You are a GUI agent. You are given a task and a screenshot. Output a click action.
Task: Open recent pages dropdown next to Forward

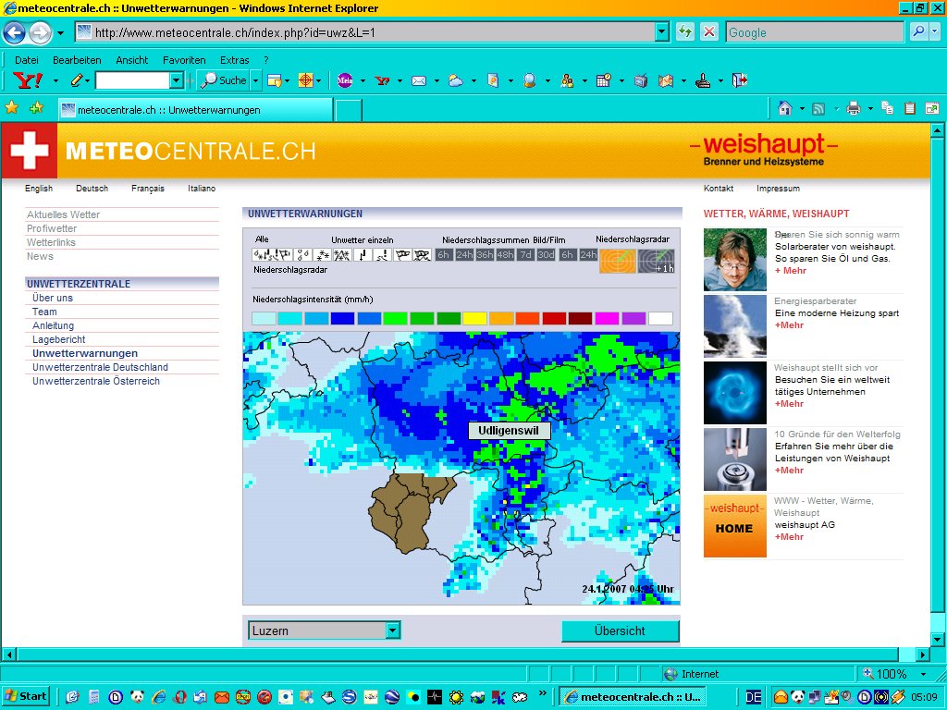60,32
